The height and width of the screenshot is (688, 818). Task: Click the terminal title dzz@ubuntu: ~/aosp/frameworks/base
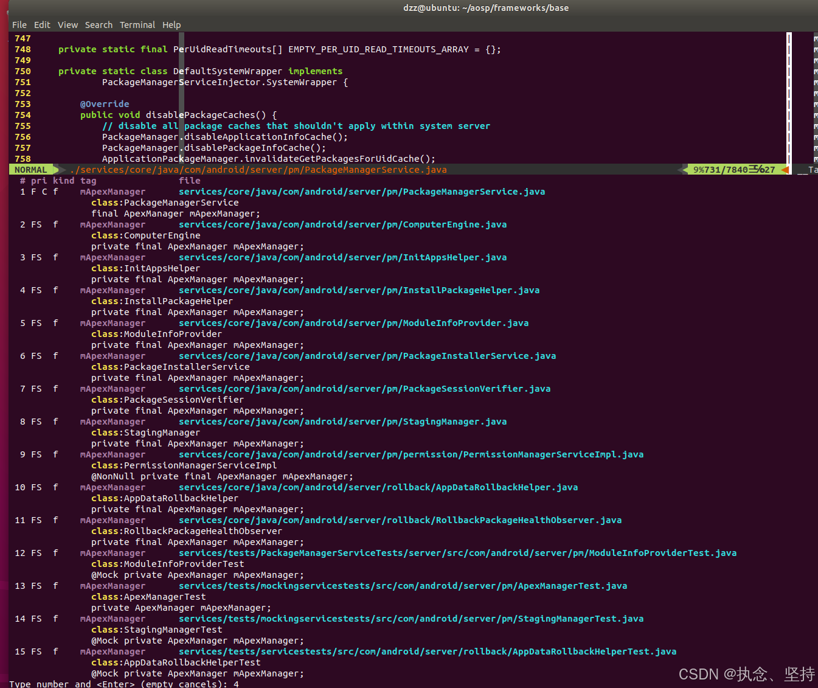point(486,8)
